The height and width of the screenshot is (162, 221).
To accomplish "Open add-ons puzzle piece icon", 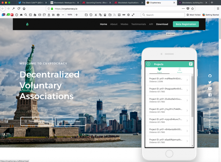I will [x=35, y=15].
